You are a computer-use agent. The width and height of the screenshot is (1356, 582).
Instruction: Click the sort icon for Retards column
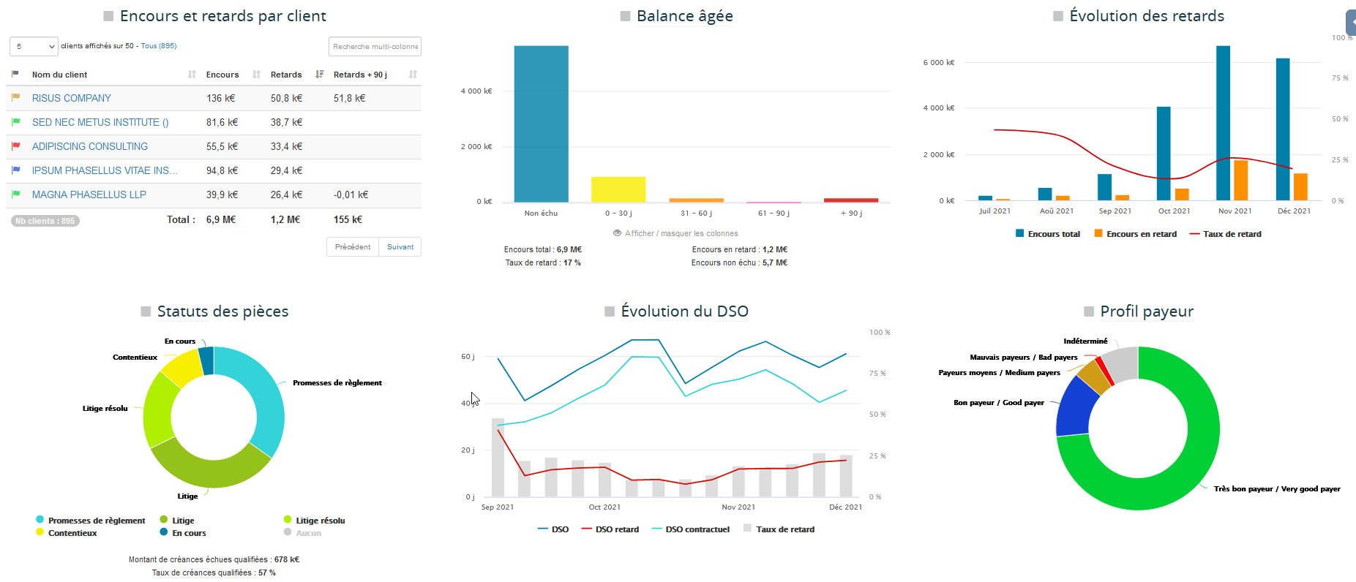(x=319, y=75)
